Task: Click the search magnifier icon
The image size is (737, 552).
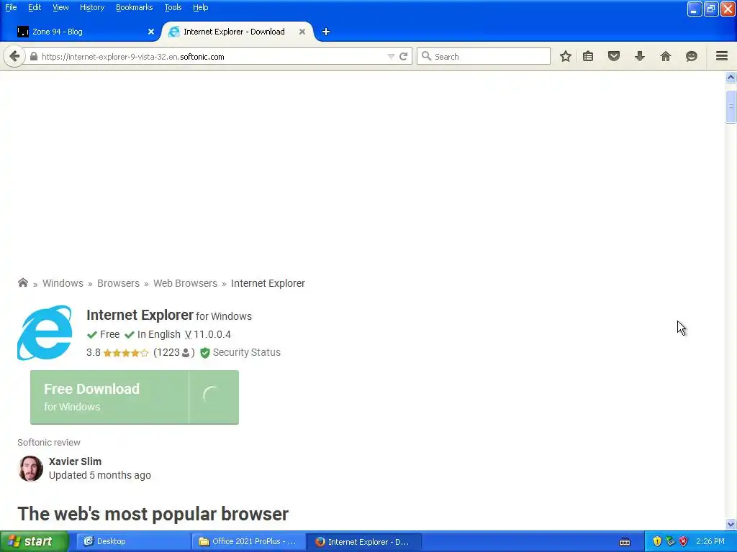Action: pos(426,56)
